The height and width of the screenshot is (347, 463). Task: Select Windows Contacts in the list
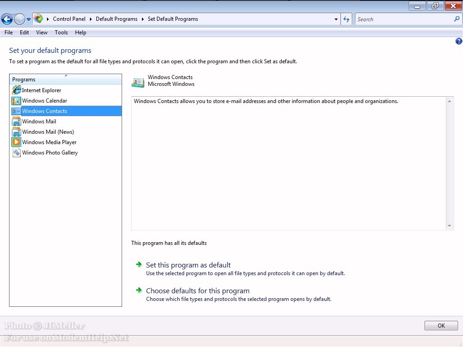click(66, 111)
